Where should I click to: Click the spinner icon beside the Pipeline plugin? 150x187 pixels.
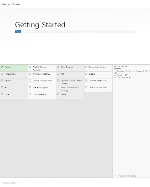(2, 80)
